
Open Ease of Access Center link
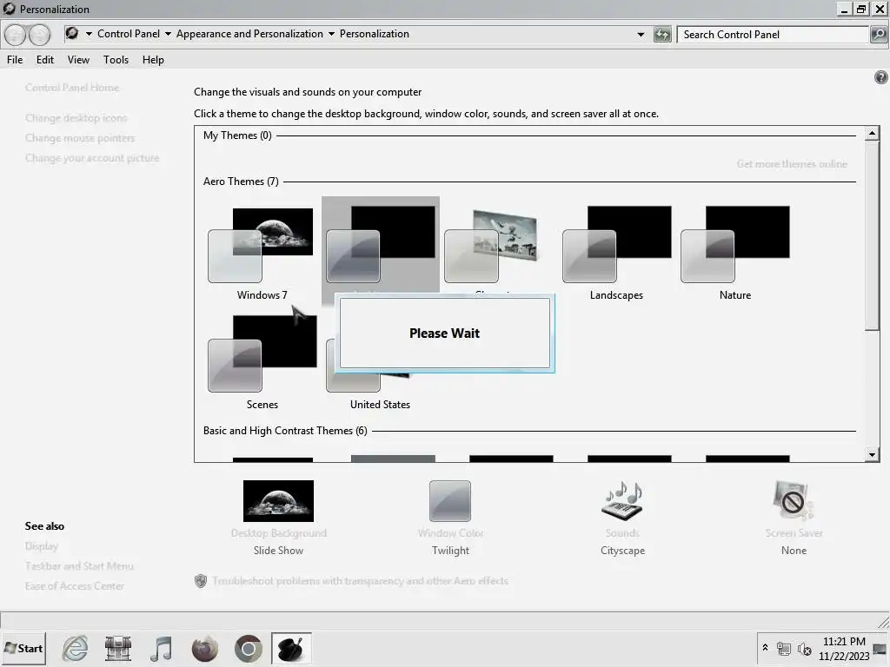pos(75,586)
